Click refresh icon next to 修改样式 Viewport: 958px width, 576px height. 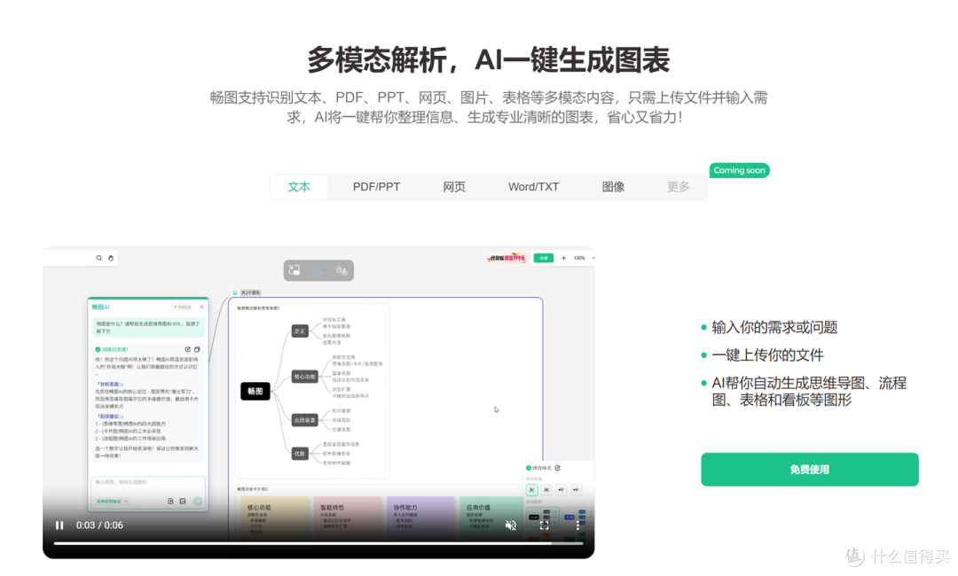(558, 468)
